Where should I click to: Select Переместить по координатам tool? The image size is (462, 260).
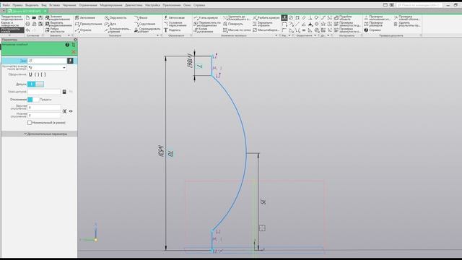pos(207,24)
